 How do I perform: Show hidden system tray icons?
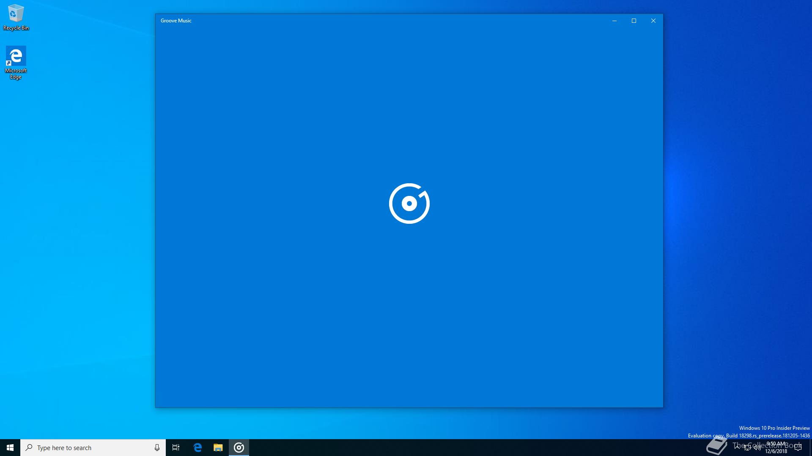tap(737, 448)
